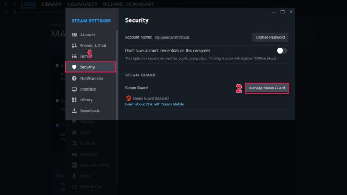347x195 pixels.
Task: Click the Downloads arrow icon
Action: tap(74, 110)
